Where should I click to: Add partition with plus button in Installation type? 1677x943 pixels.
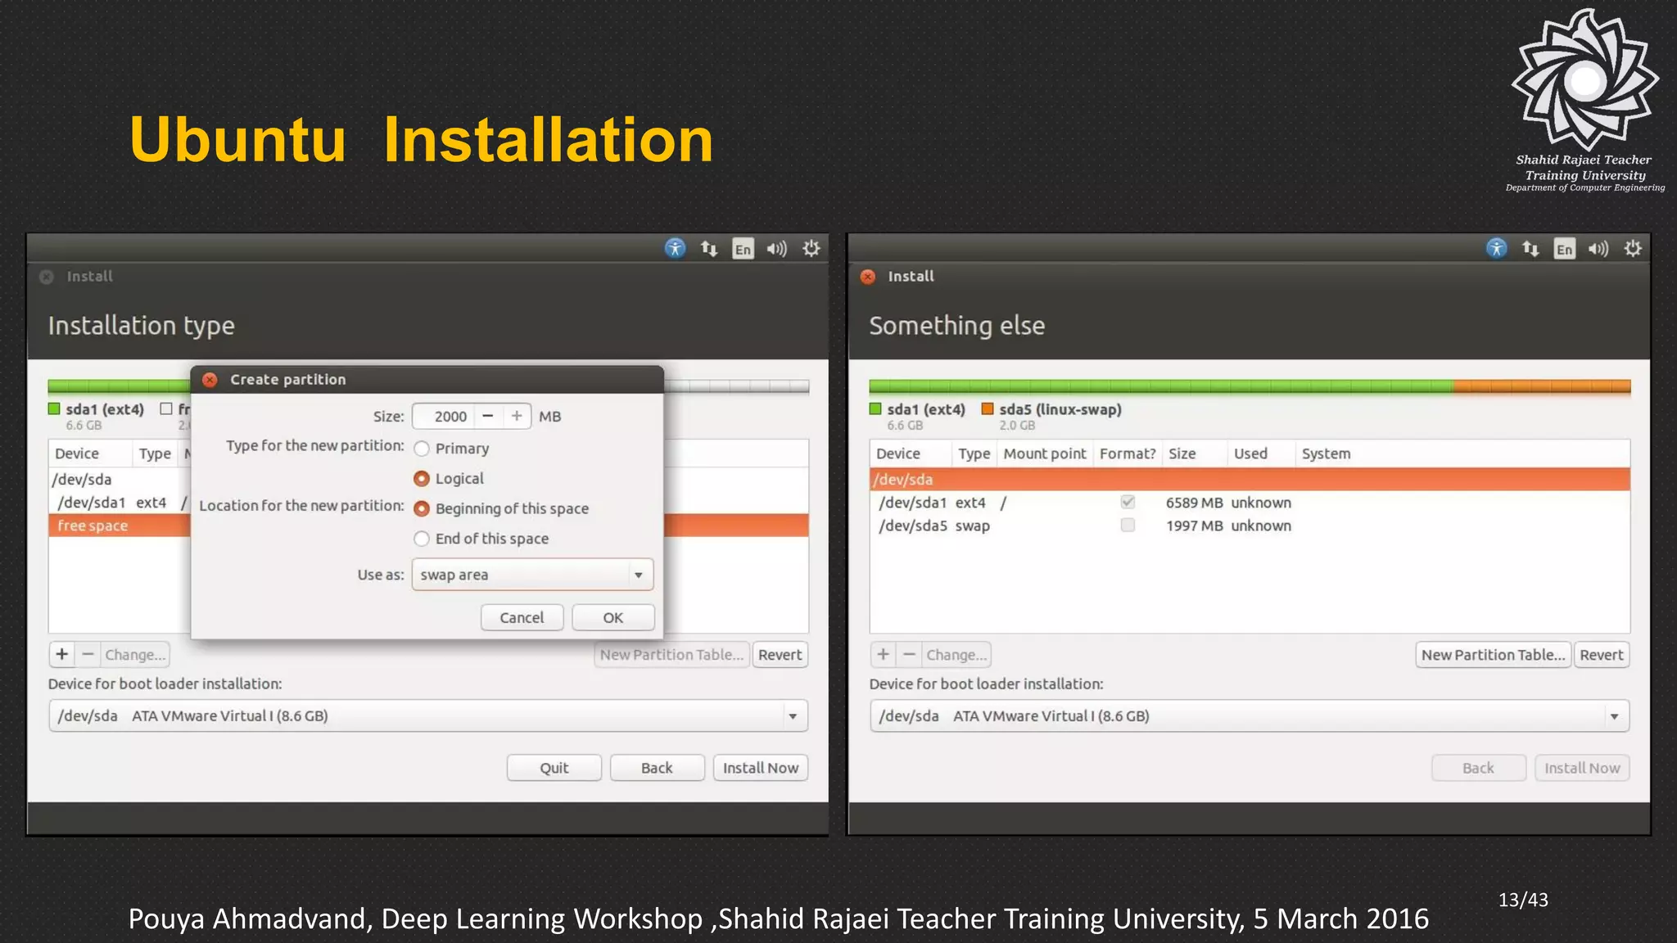tap(61, 654)
